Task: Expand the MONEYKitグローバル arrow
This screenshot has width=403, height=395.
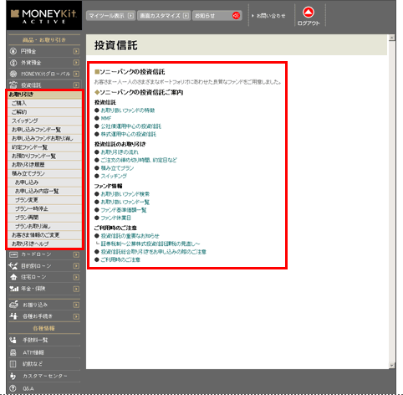Action: pyautogui.click(x=76, y=74)
